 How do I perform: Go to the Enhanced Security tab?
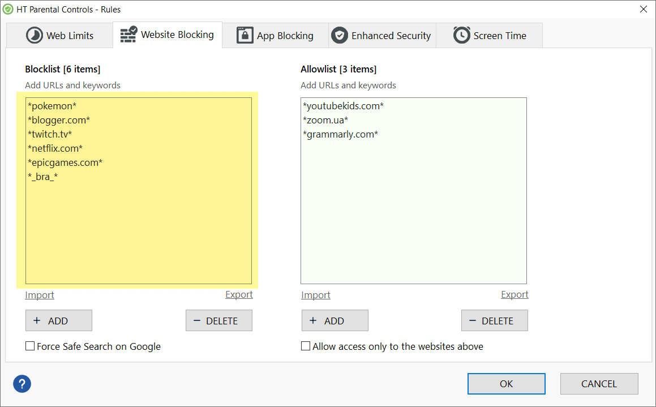382,36
